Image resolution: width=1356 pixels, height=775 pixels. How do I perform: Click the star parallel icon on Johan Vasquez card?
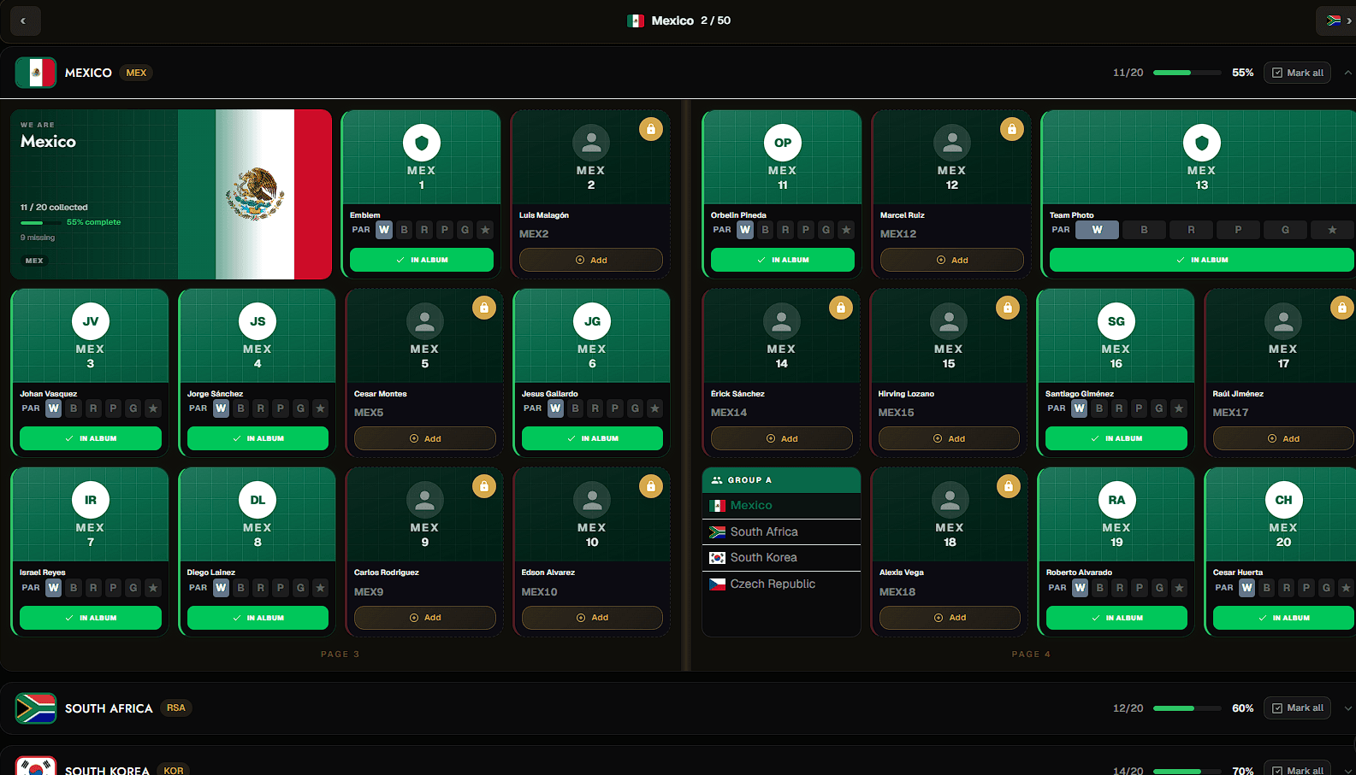(x=153, y=408)
